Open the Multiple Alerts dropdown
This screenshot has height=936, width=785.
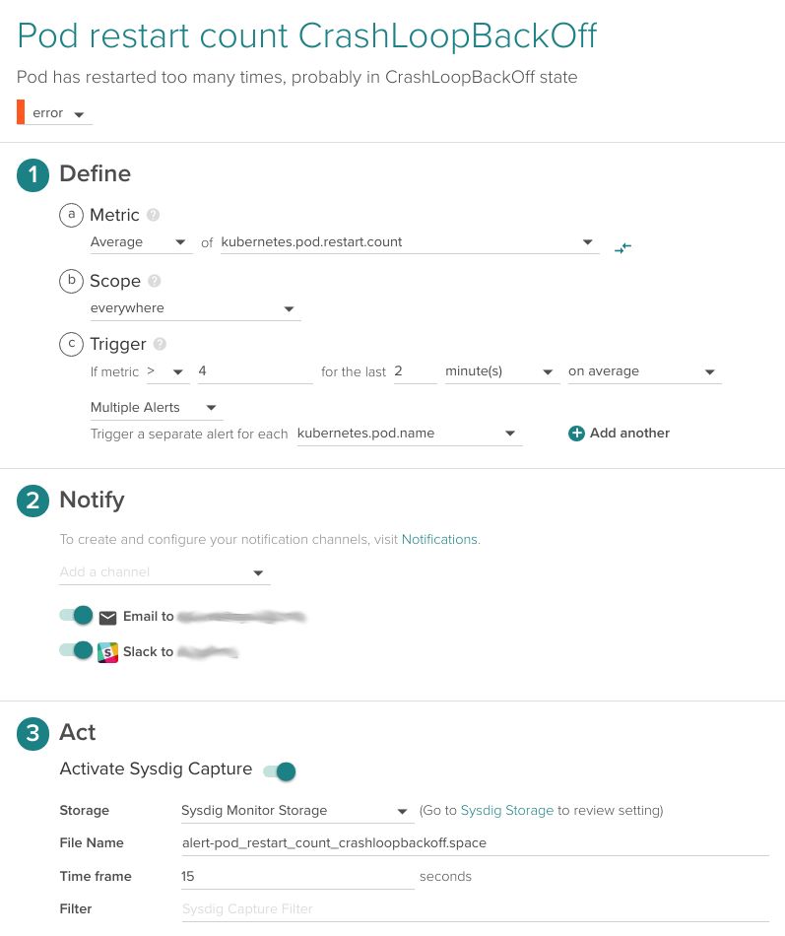(156, 408)
